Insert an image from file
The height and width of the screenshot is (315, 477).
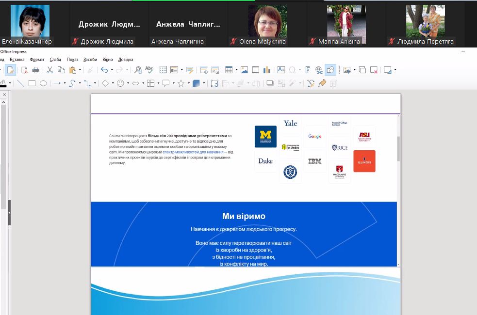pyautogui.click(x=244, y=70)
